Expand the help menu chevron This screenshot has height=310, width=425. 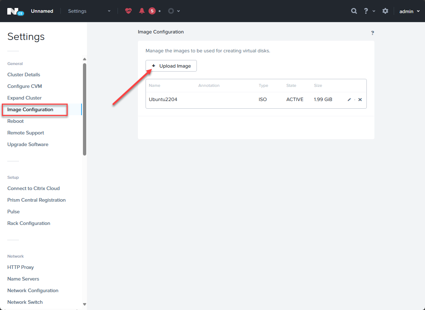[x=374, y=11]
